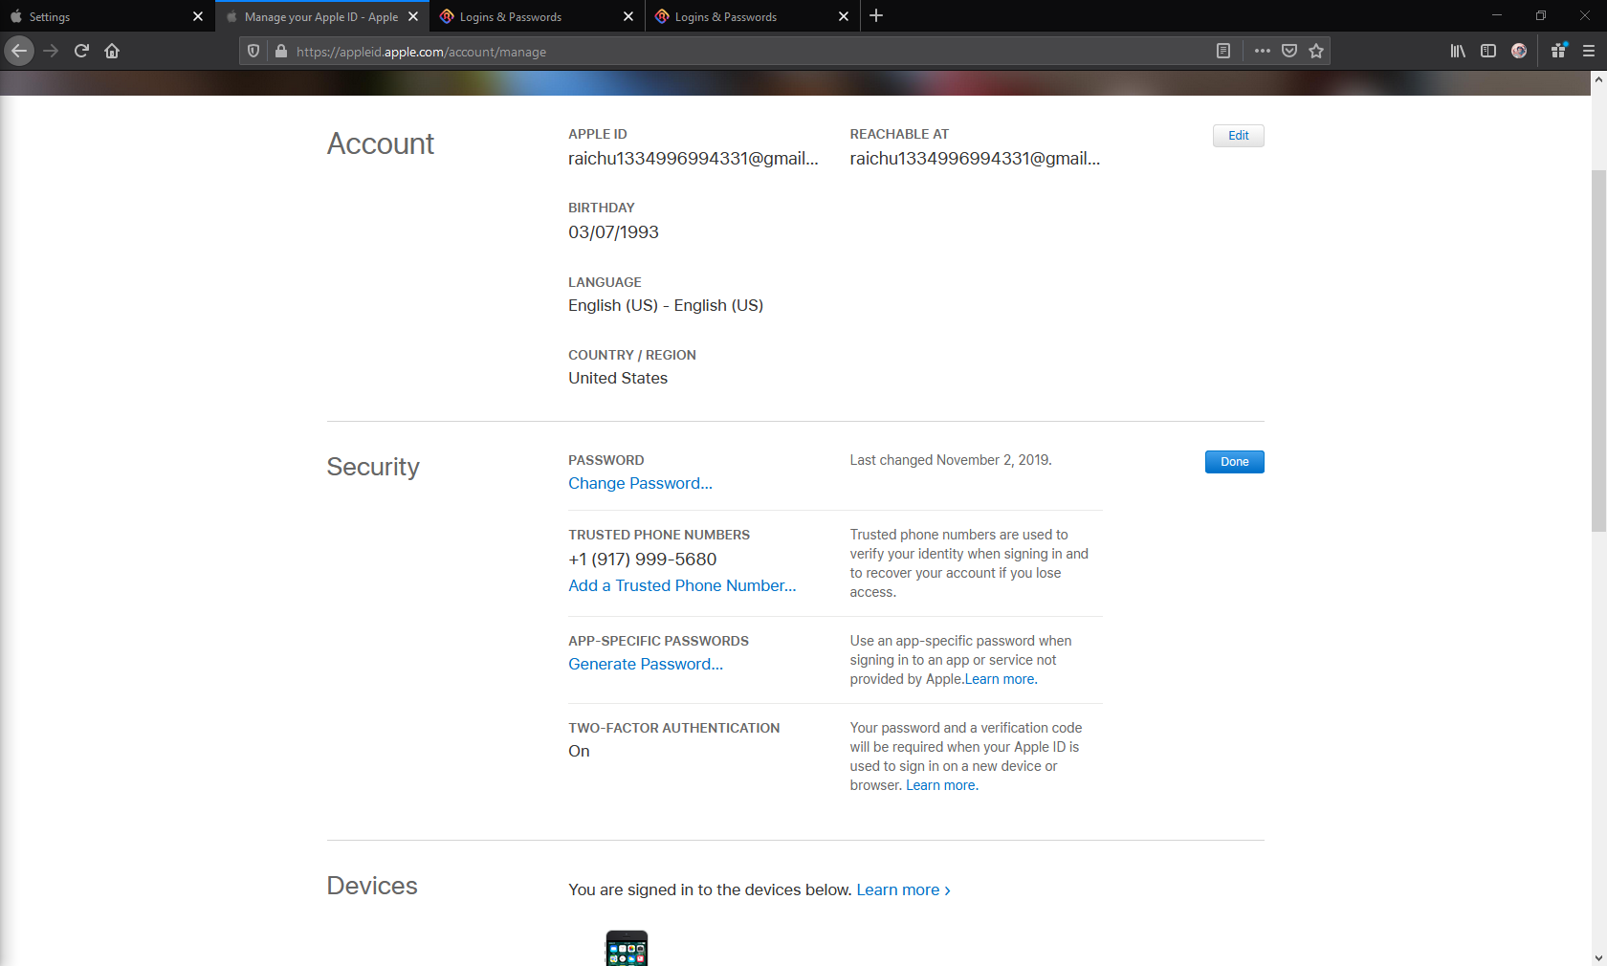This screenshot has height=966, width=1607.
Task: Open the tracking protection shield icon
Action: pyautogui.click(x=253, y=52)
